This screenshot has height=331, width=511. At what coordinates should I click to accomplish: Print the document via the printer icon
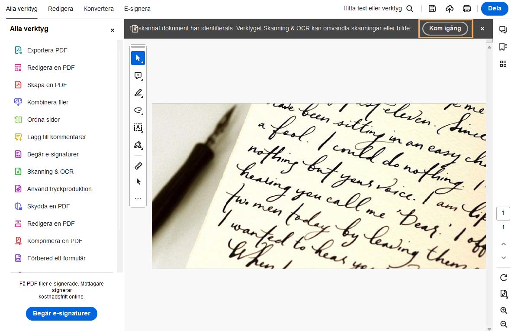click(466, 8)
